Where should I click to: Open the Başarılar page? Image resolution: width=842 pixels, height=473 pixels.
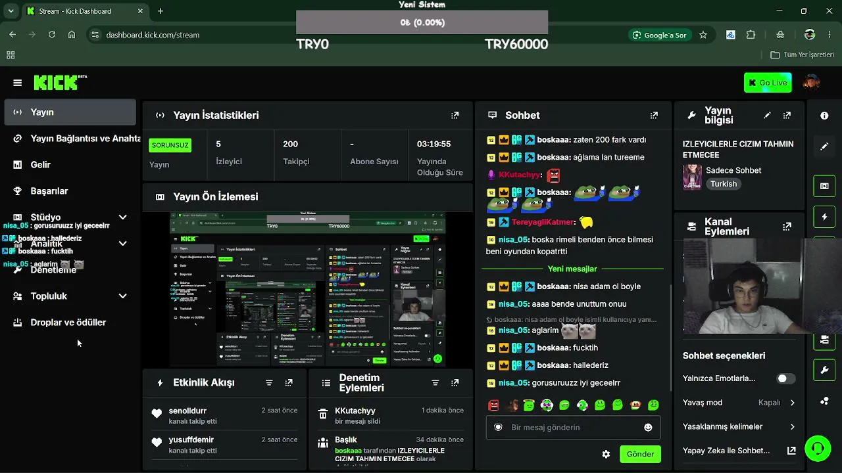click(70, 191)
